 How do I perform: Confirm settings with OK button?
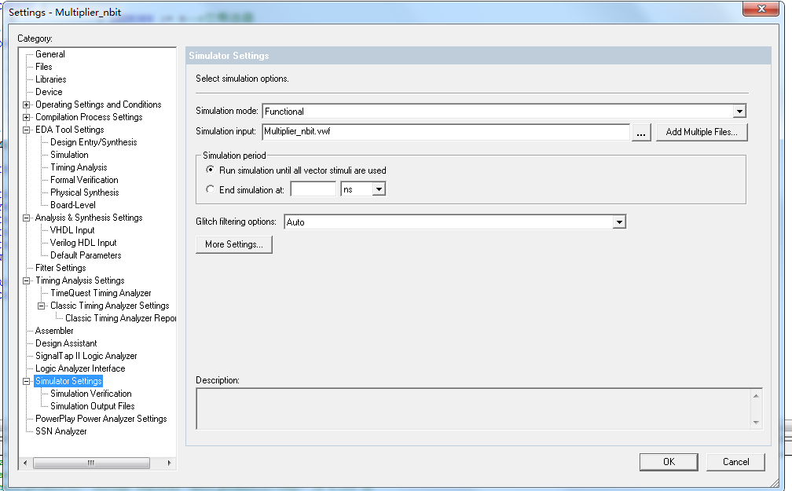pyautogui.click(x=669, y=462)
